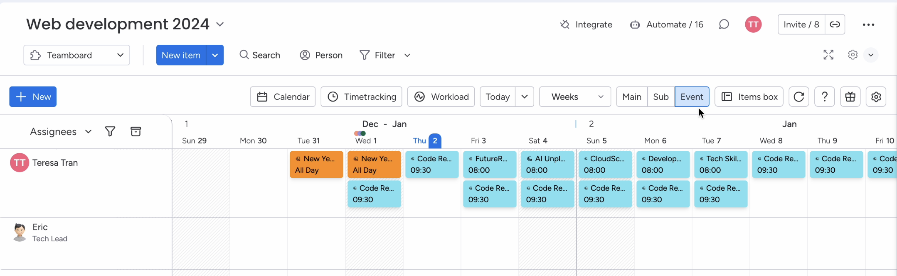The image size is (897, 276).
Task: Expand the Weeks timescale dropdown
Action: [x=575, y=97]
